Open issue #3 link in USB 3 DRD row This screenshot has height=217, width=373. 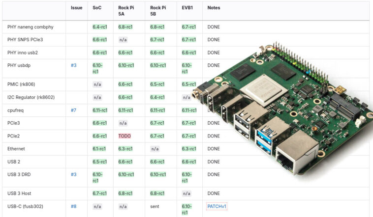(x=73, y=174)
